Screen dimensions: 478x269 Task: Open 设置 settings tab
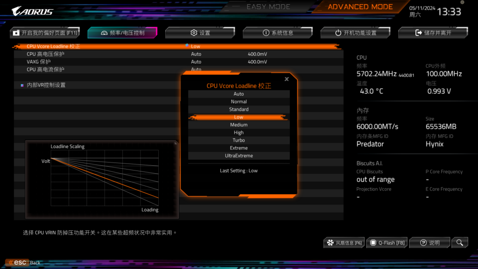tap(200, 33)
